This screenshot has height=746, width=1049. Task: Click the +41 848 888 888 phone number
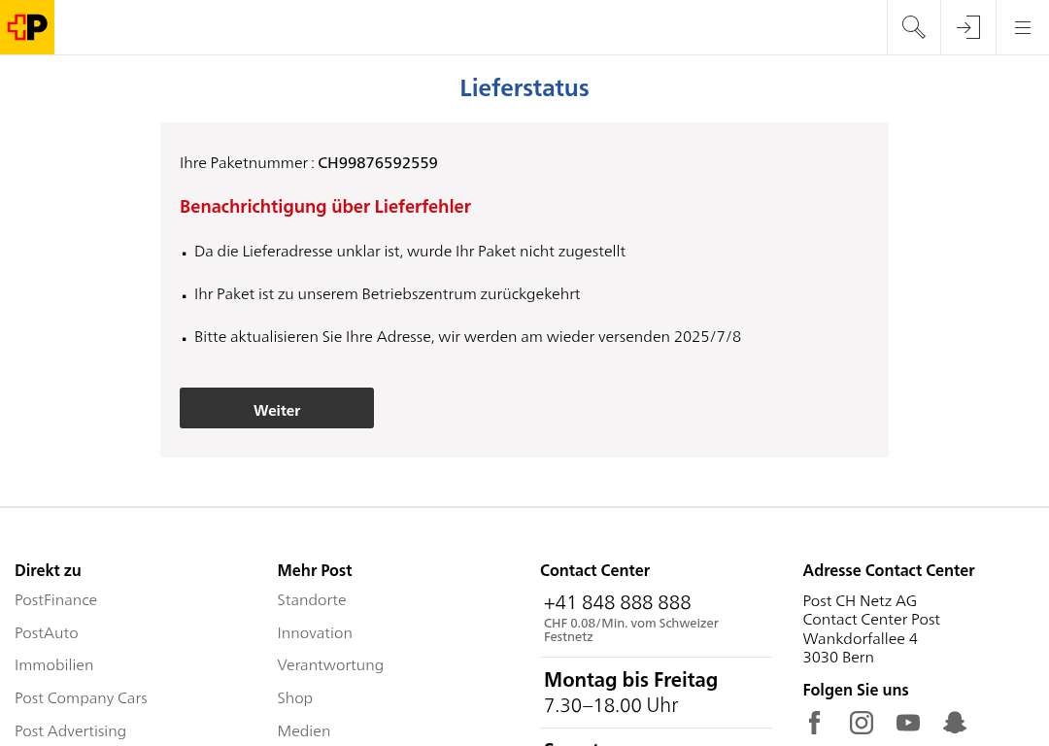pyautogui.click(x=617, y=603)
